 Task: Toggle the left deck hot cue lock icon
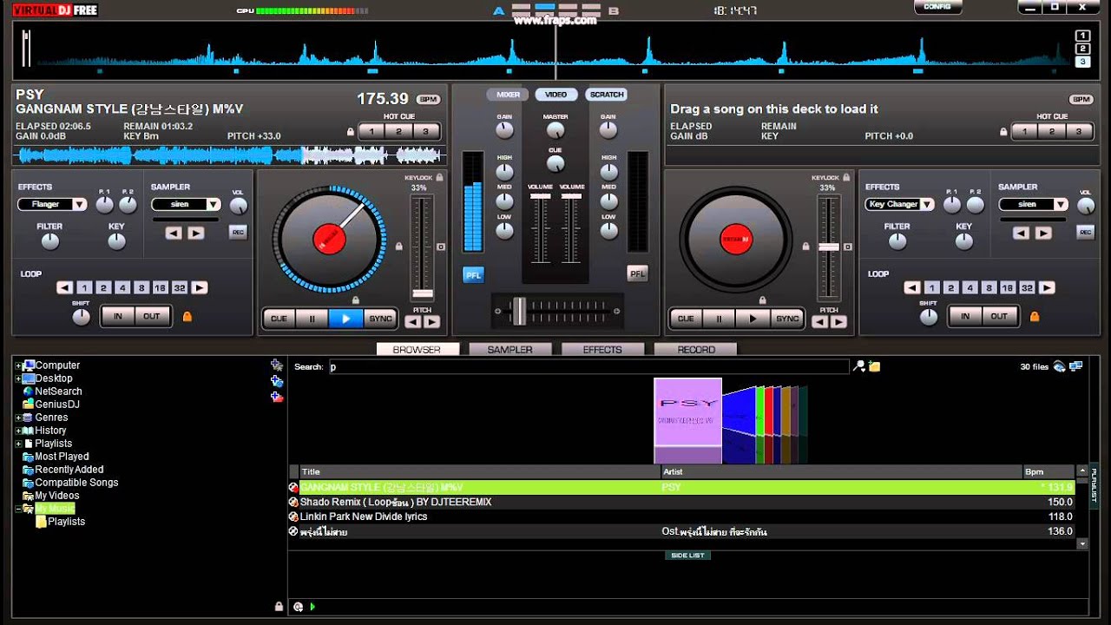click(351, 132)
